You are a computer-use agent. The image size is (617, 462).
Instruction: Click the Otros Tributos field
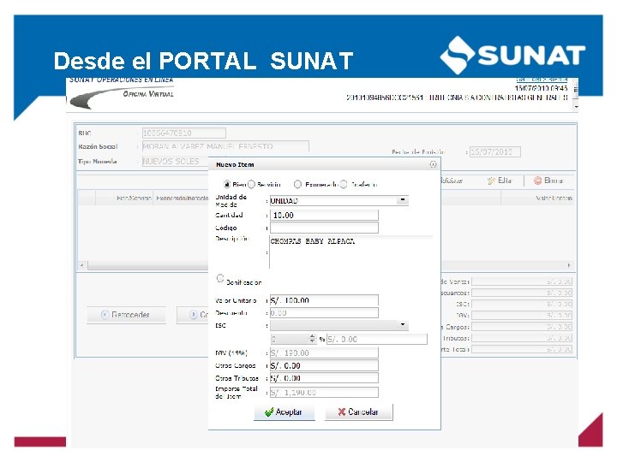pos(324,378)
